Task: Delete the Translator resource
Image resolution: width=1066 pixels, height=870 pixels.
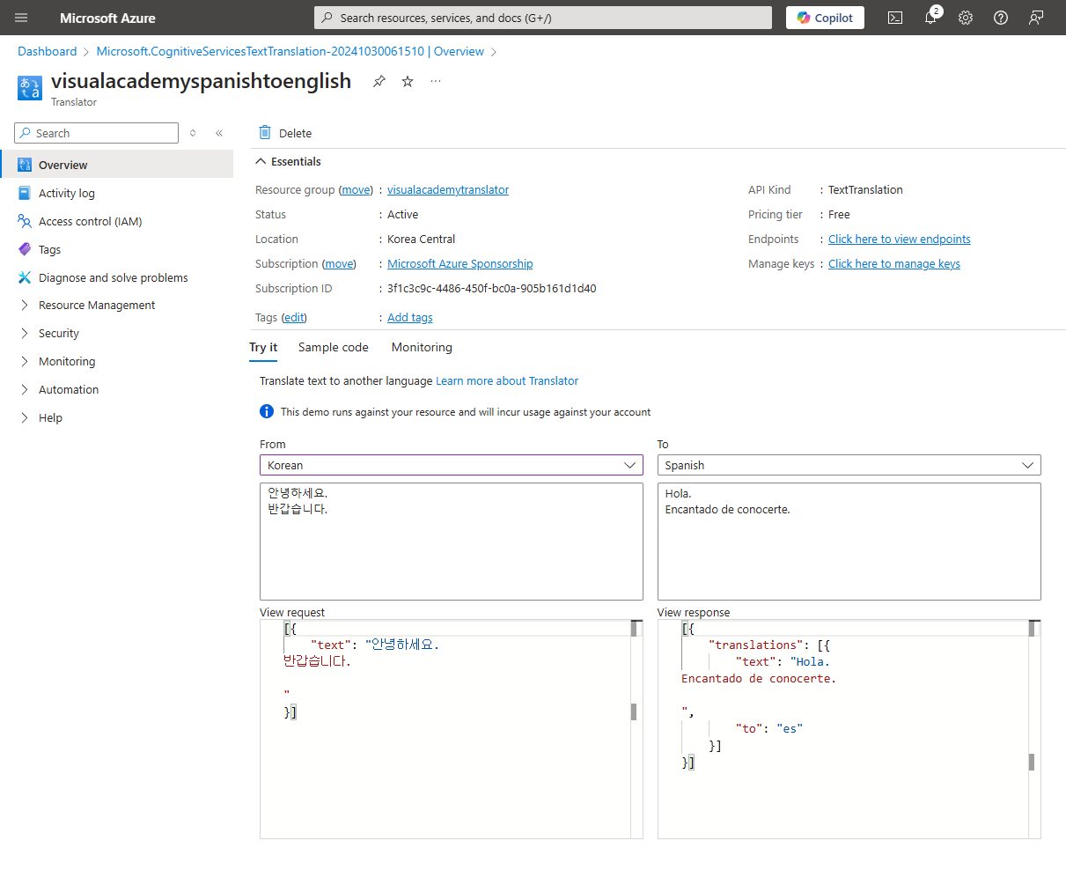Action: point(285,133)
